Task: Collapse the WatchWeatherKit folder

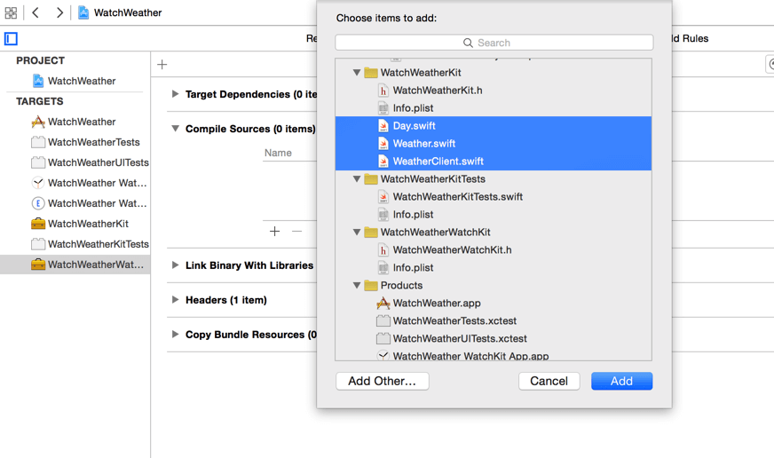Action: point(357,73)
